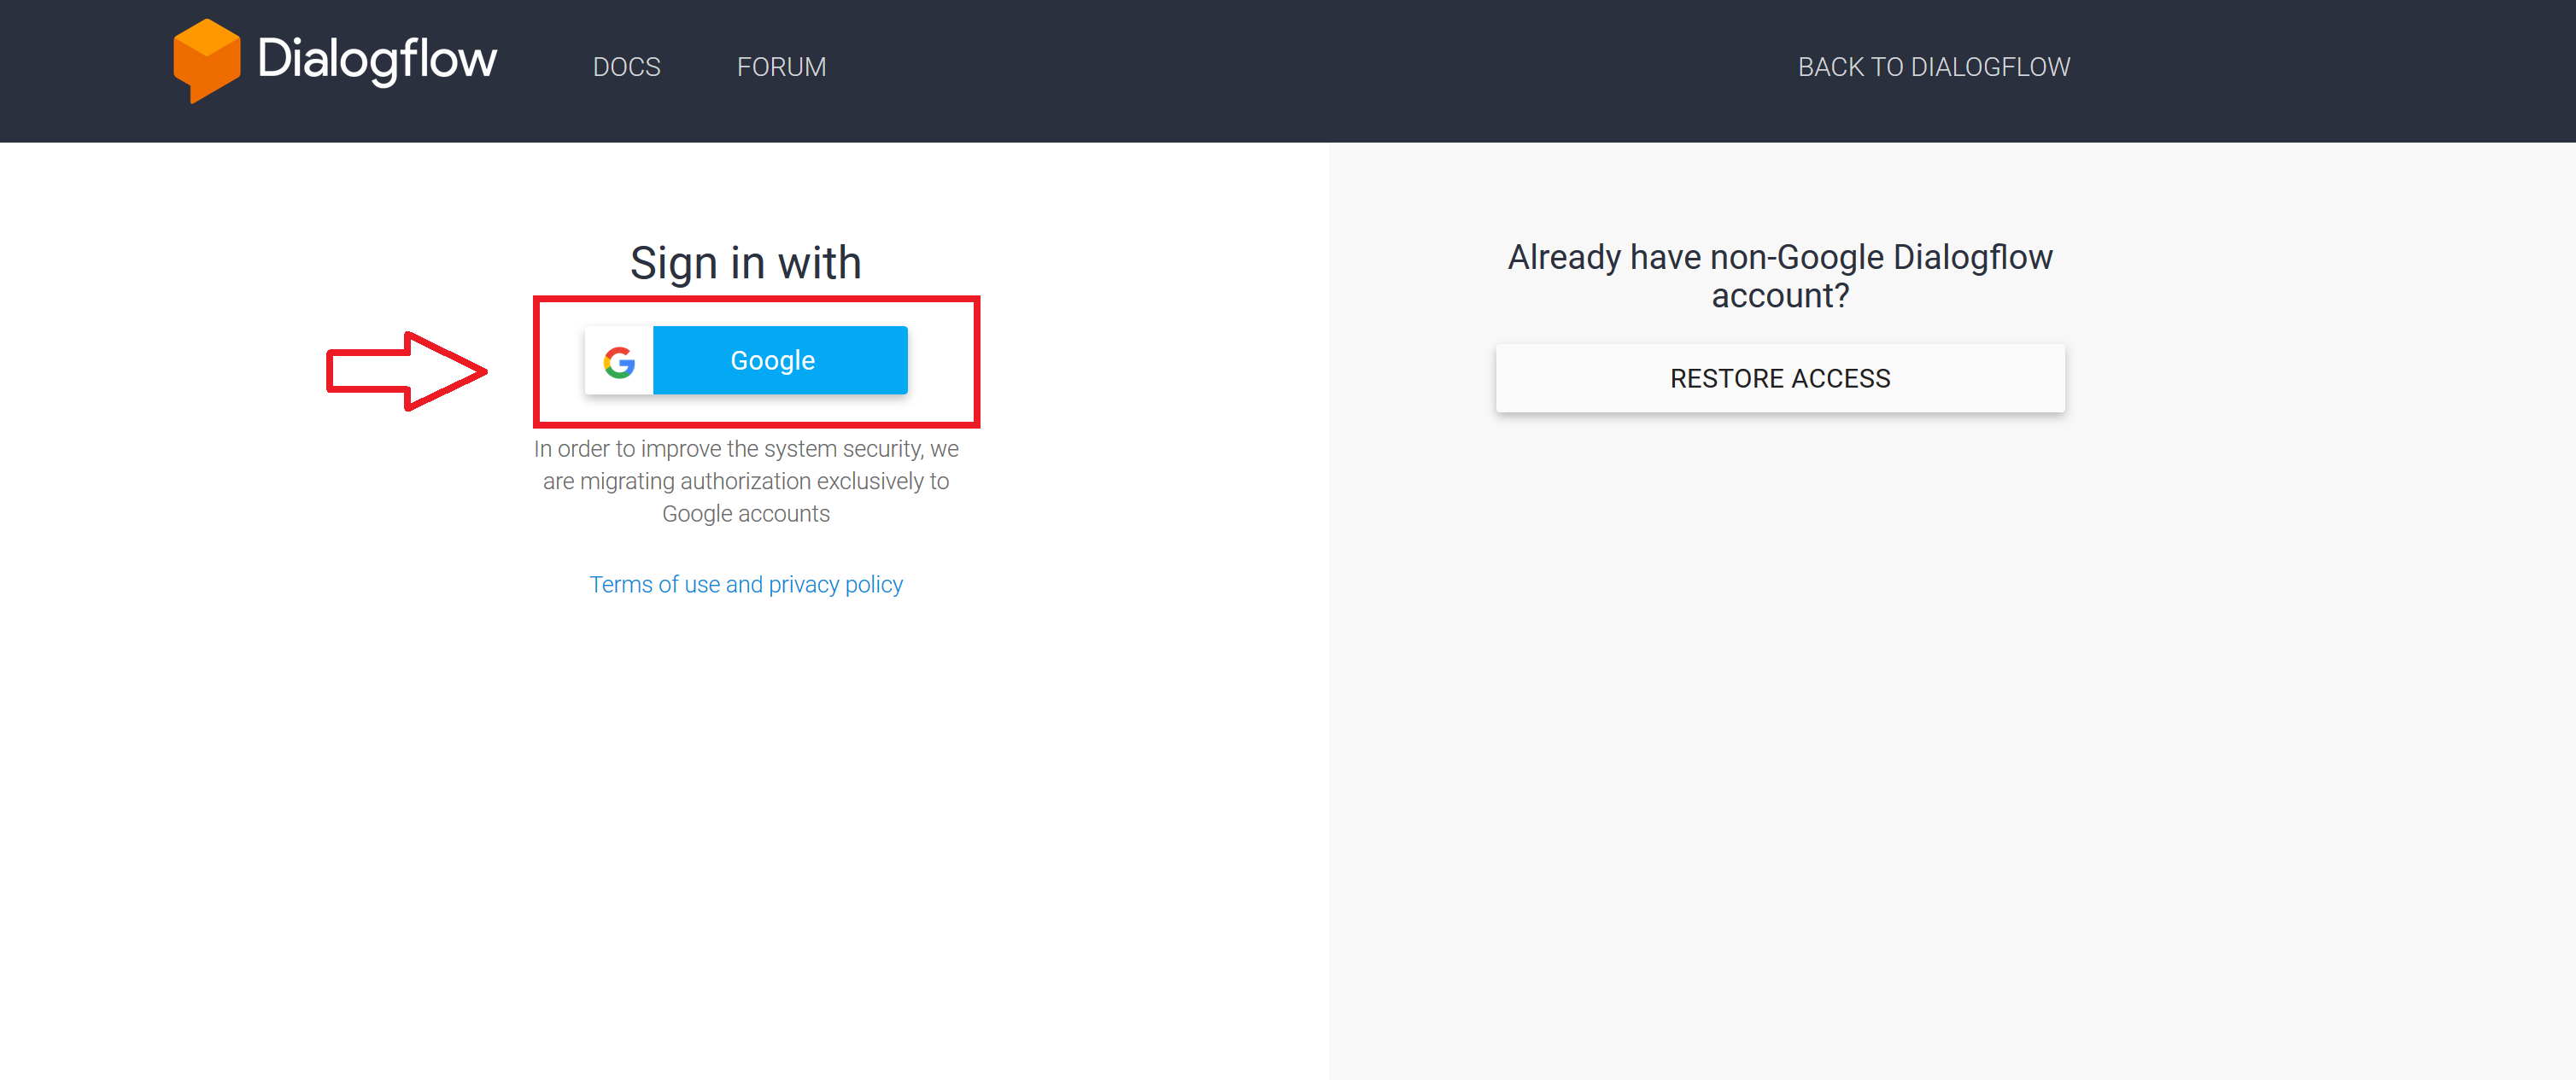Click empty area of dark header bar

pos(1300,70)
